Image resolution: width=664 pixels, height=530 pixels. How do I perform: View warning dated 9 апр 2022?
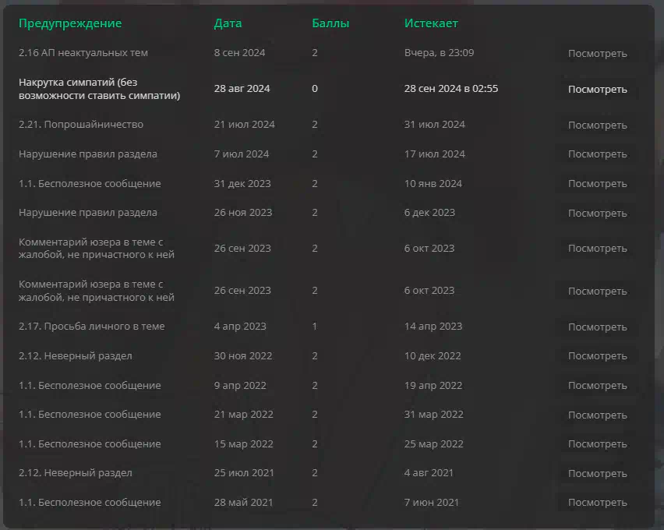pos(597,386)
